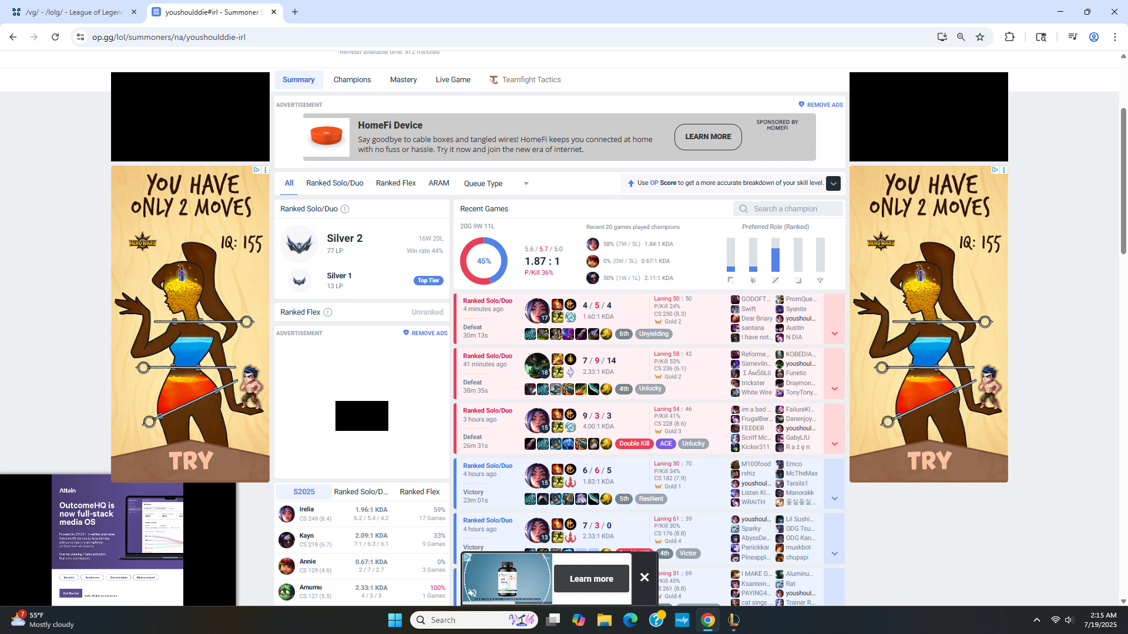Click Learn more on video ad
Screen dimensions: 1128x634
[x=591, y=579]
